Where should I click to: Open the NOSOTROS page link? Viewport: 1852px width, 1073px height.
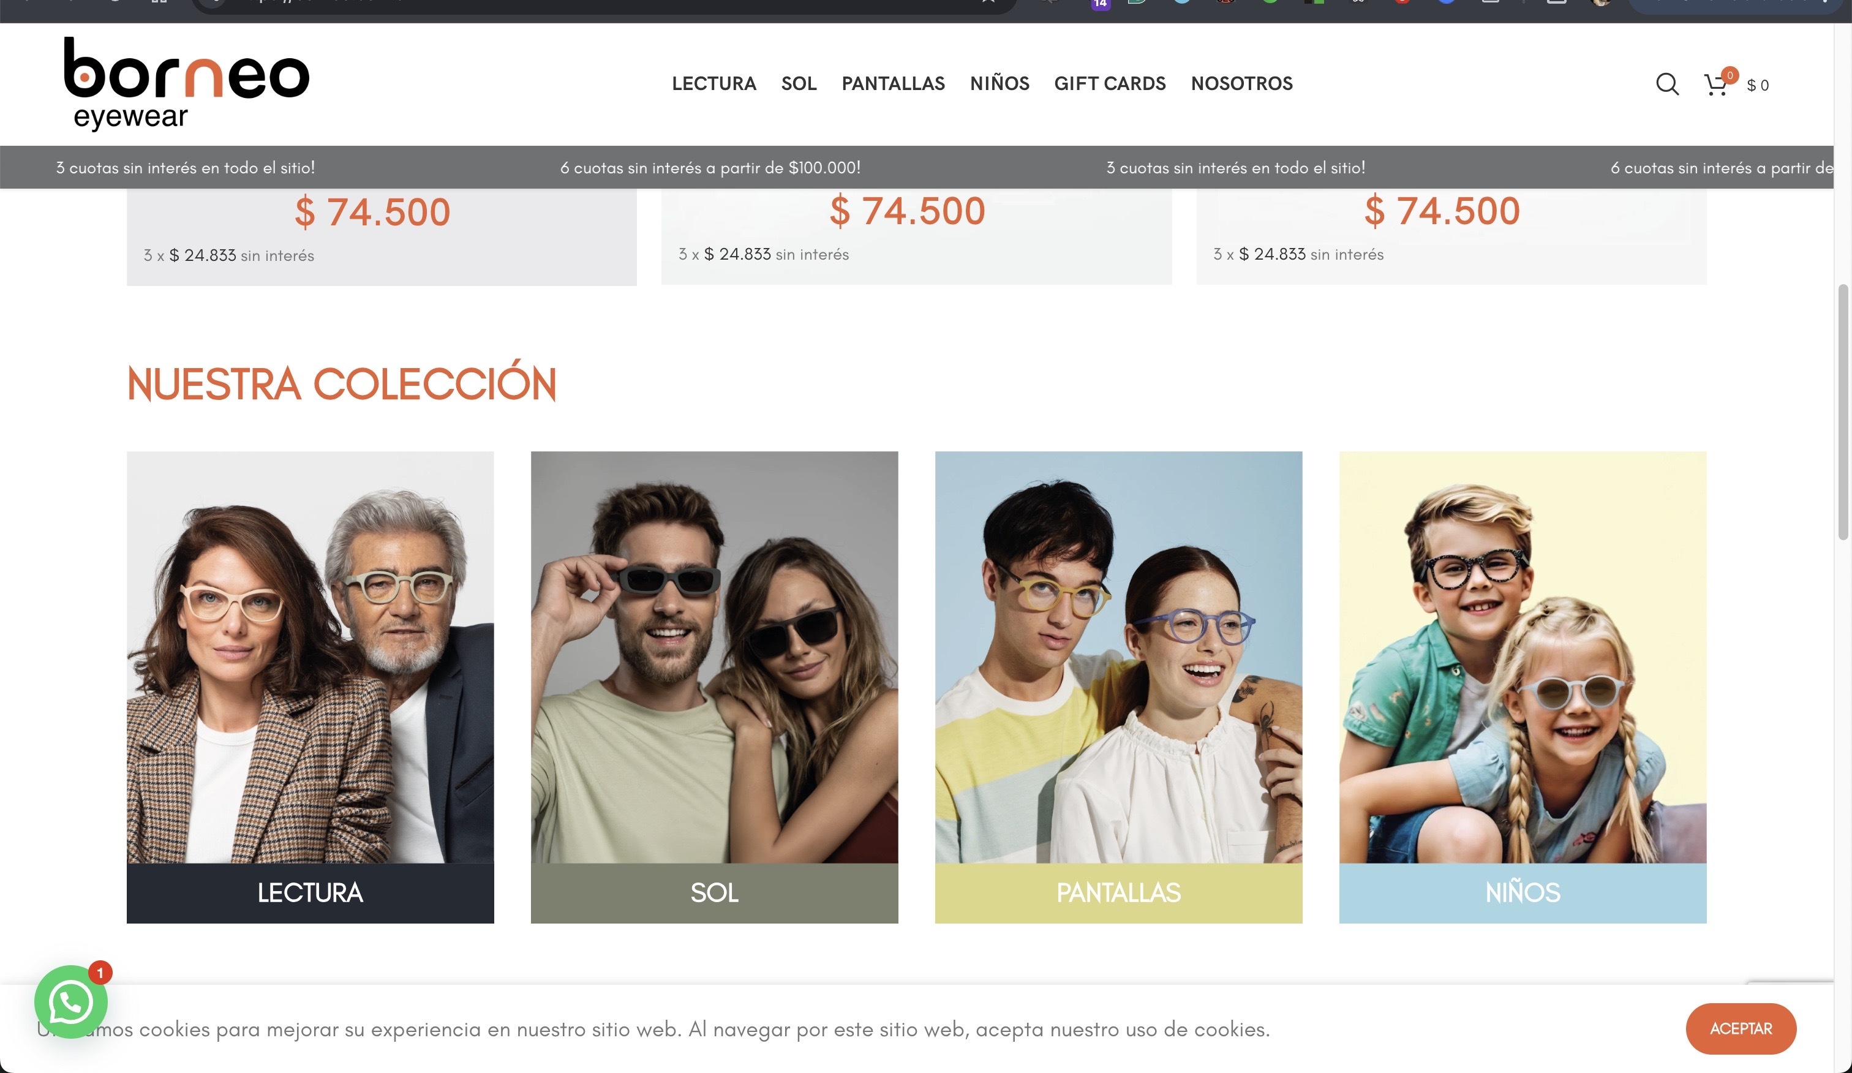1241,84
